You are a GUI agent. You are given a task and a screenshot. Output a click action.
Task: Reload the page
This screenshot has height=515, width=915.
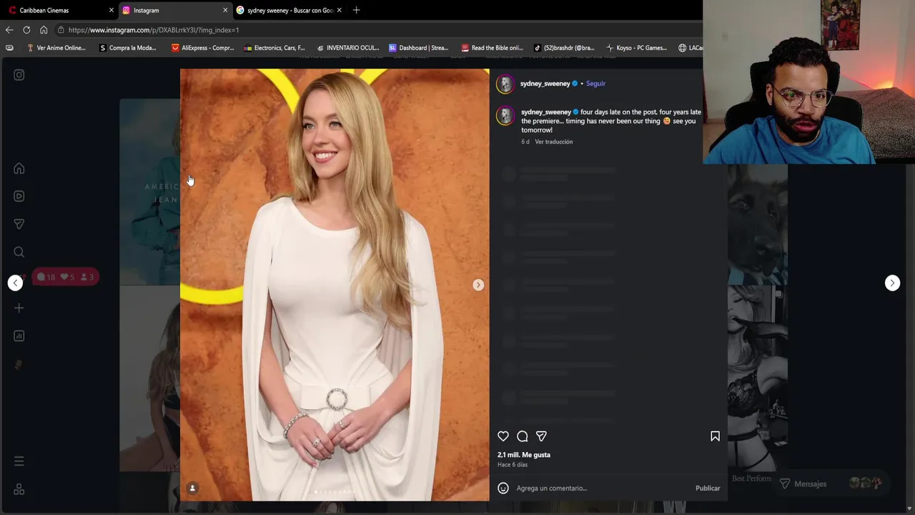(x=26, y=30)
